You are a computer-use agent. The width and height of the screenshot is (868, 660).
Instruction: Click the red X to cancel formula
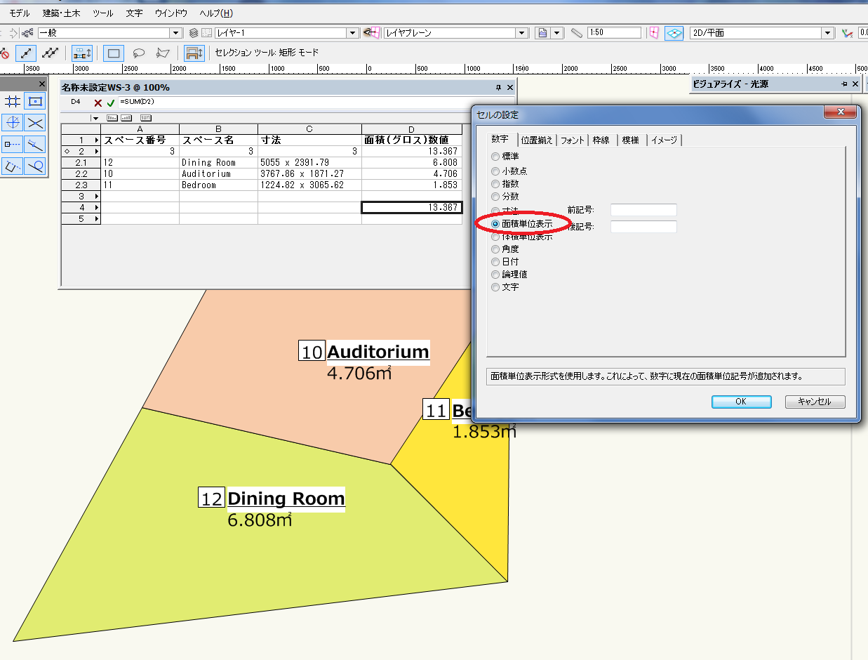click(98, 103)
